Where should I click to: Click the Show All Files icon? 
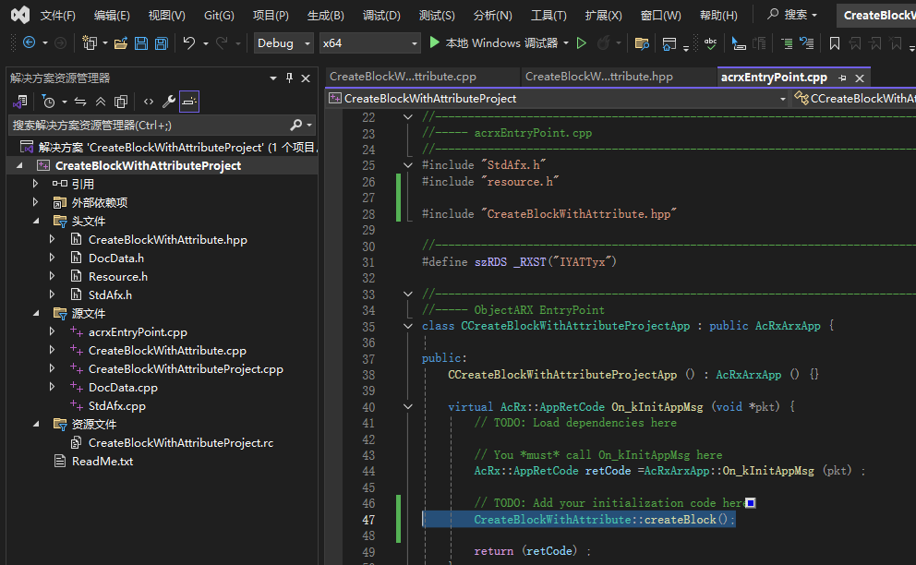click(x=121, y=102)
